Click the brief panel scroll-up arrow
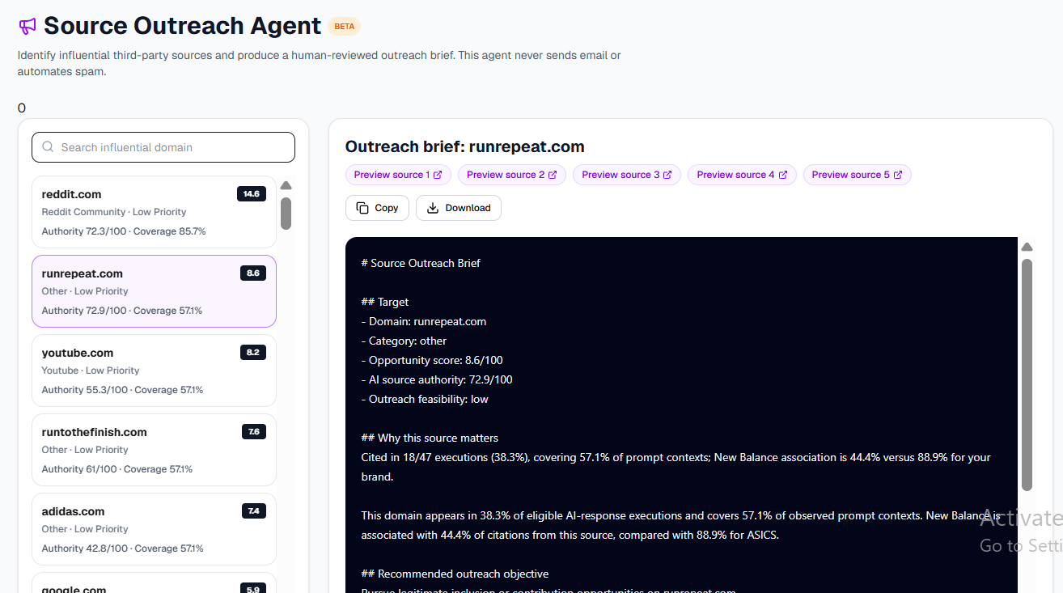This screenshot has height=593, width=1063. pyautogui.click(x=1027, y=247)
